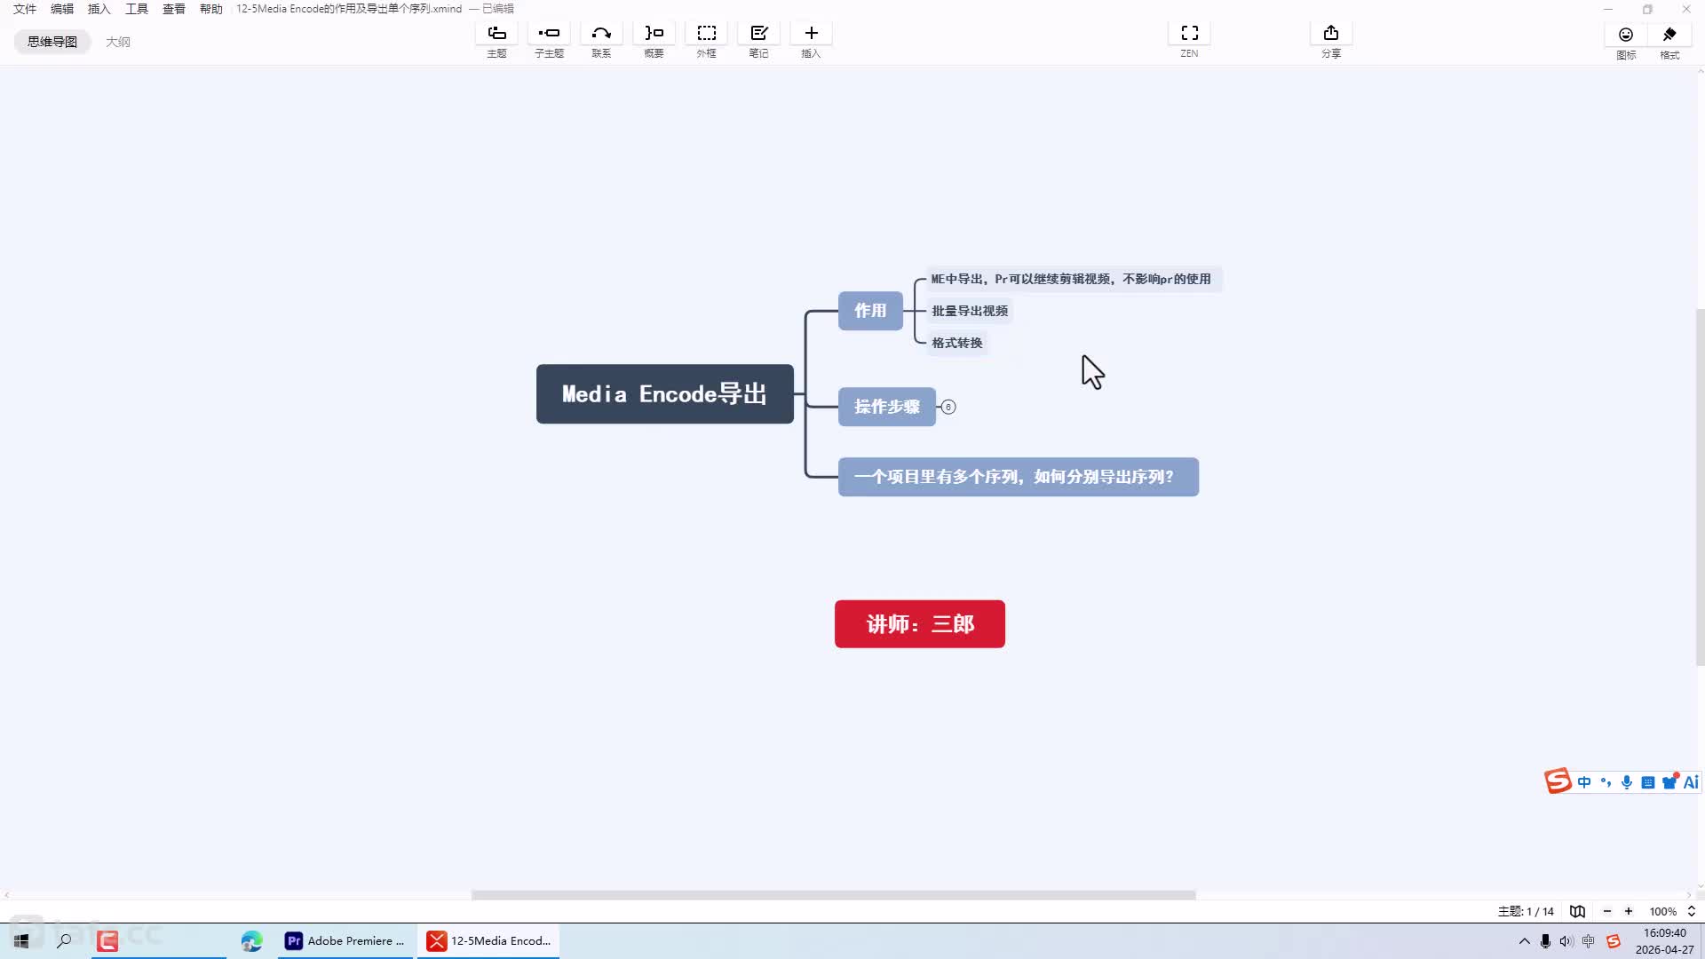Zoom in with the plus icon

point(1629,911)
